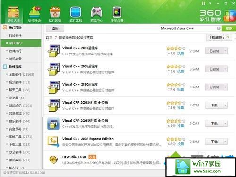The width and height of the screenshot is (236, 177).
Task: Vote via 投票 link for Visual C++ 2010运行库
Action: [x=181, y=89]
